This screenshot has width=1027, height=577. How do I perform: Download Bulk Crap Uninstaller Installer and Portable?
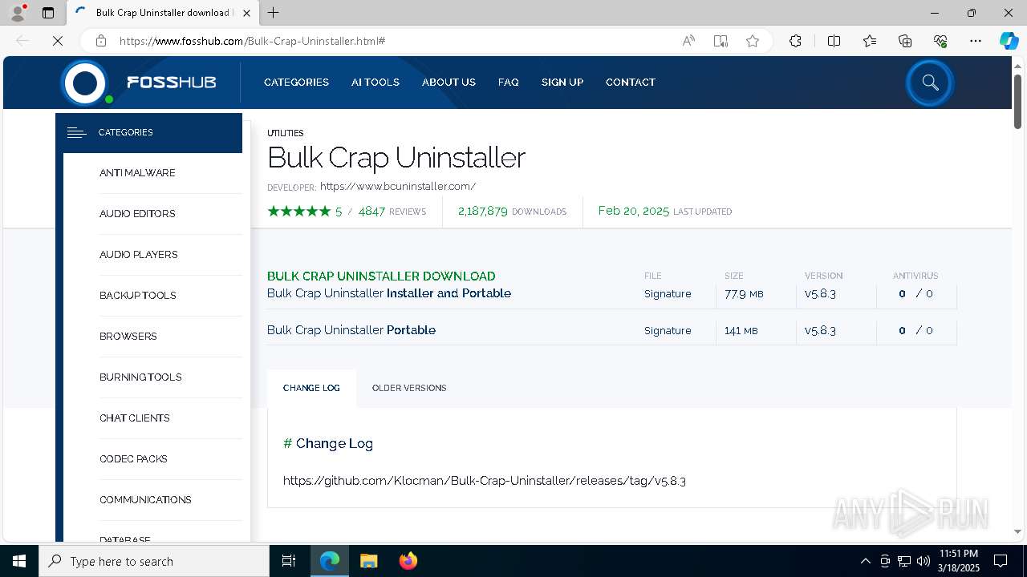coord(389,293)
